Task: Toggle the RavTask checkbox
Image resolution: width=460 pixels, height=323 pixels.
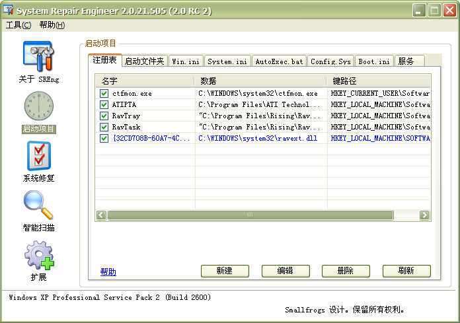Action: 104,127
